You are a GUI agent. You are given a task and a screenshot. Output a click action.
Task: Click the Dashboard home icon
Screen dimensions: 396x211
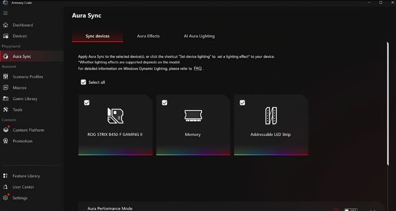click(x=6, y=25)
